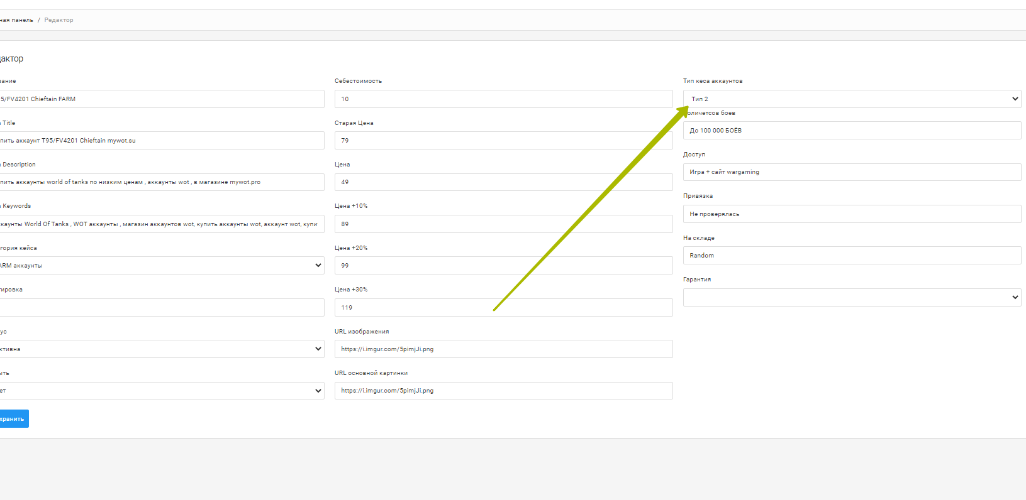Image resolution: width=1026 pixels, height=500 pixels.
Task: Open the FARM аккаунты category dropdown
Action: coord(161,265)
